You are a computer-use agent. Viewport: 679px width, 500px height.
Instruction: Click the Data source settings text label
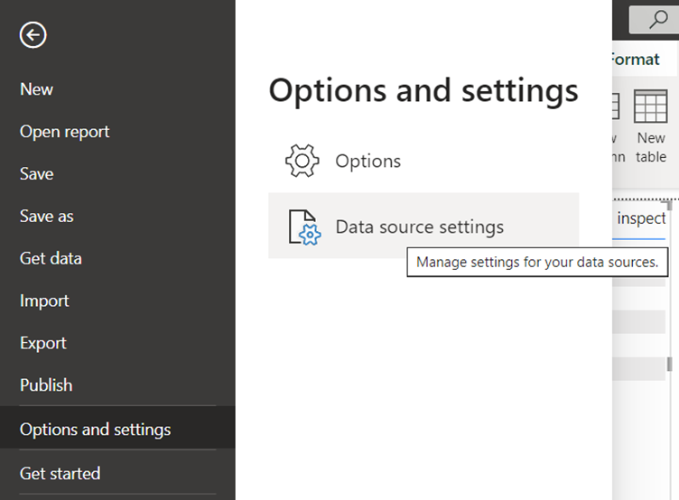(x=419, y=227)
